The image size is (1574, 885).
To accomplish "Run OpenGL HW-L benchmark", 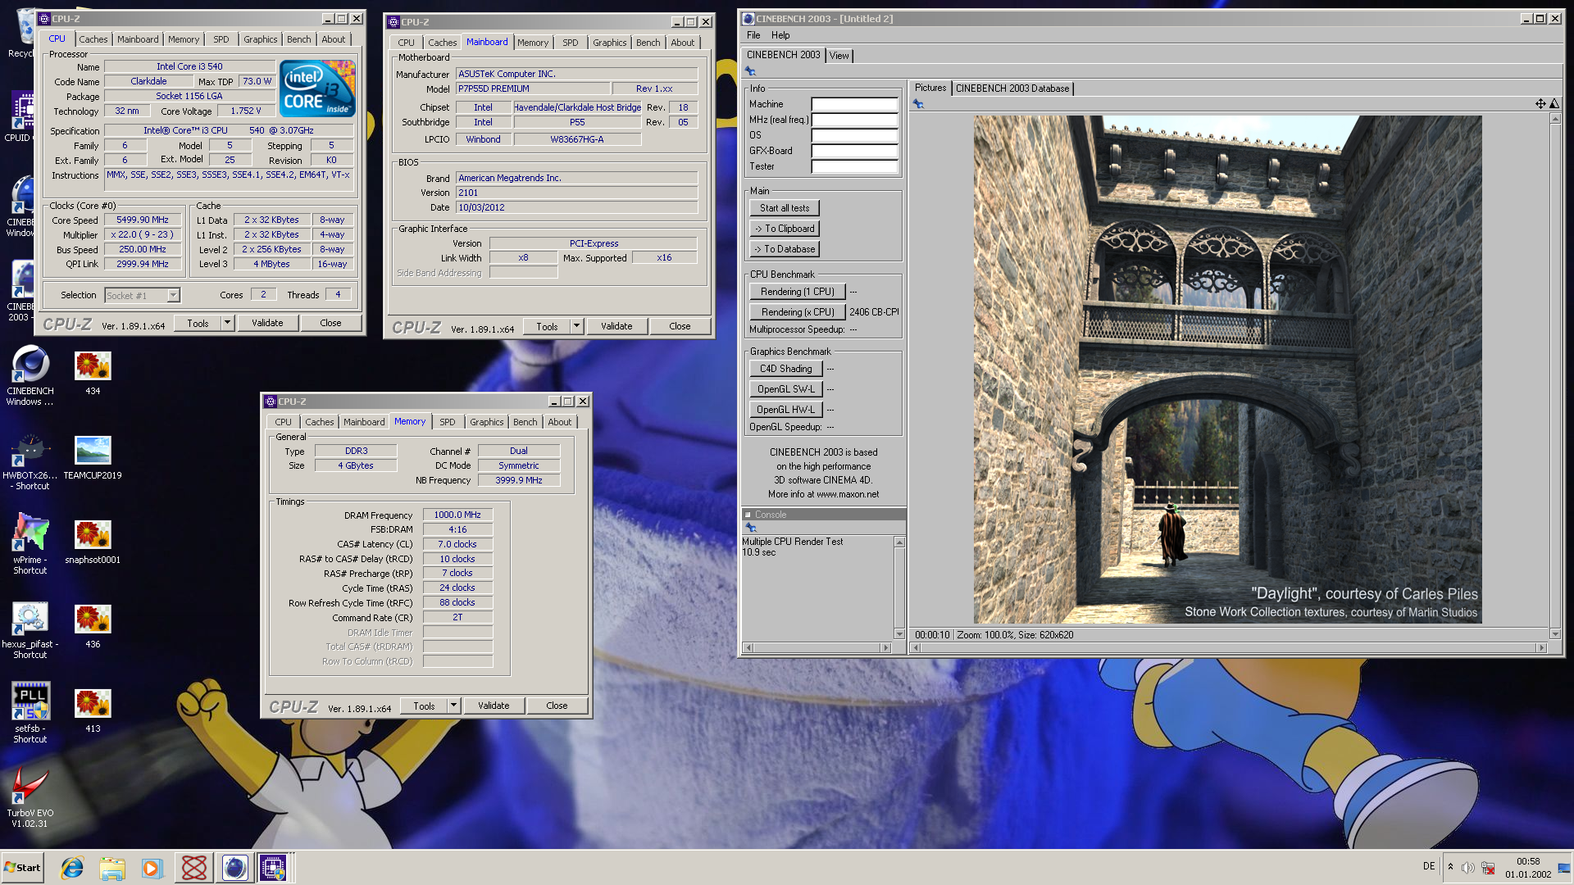I will pos(785,410).
